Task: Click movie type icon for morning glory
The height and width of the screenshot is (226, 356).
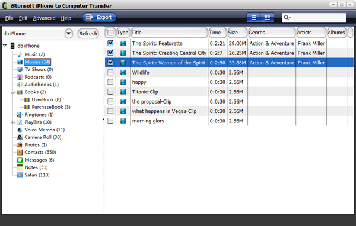Action: [123, 121]
